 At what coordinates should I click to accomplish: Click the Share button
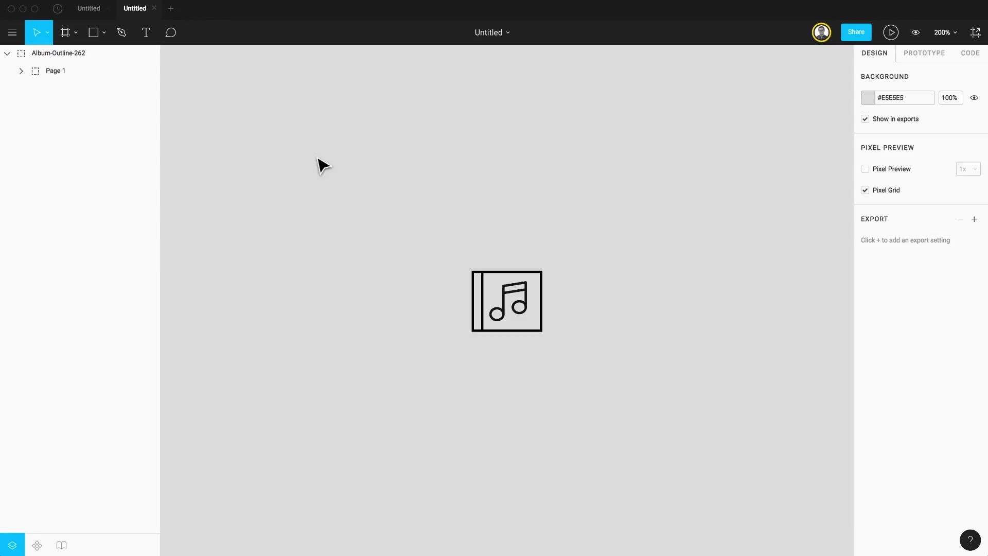(x=856, y=32)
